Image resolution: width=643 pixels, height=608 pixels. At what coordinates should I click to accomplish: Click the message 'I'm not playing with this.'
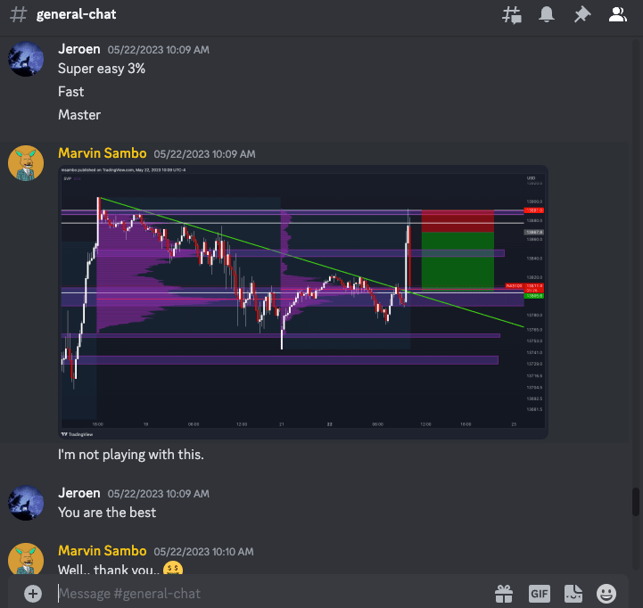pos(131,455)
